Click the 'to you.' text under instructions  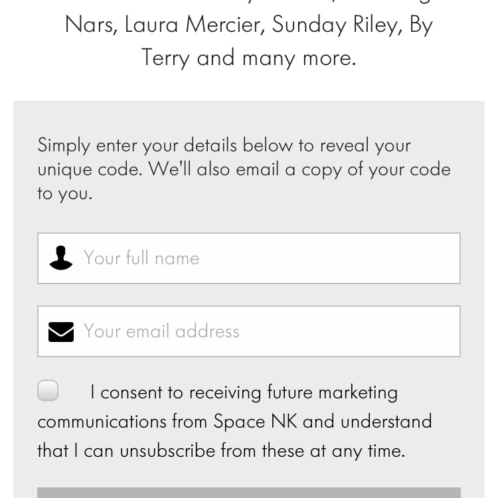tap(65, 194)
